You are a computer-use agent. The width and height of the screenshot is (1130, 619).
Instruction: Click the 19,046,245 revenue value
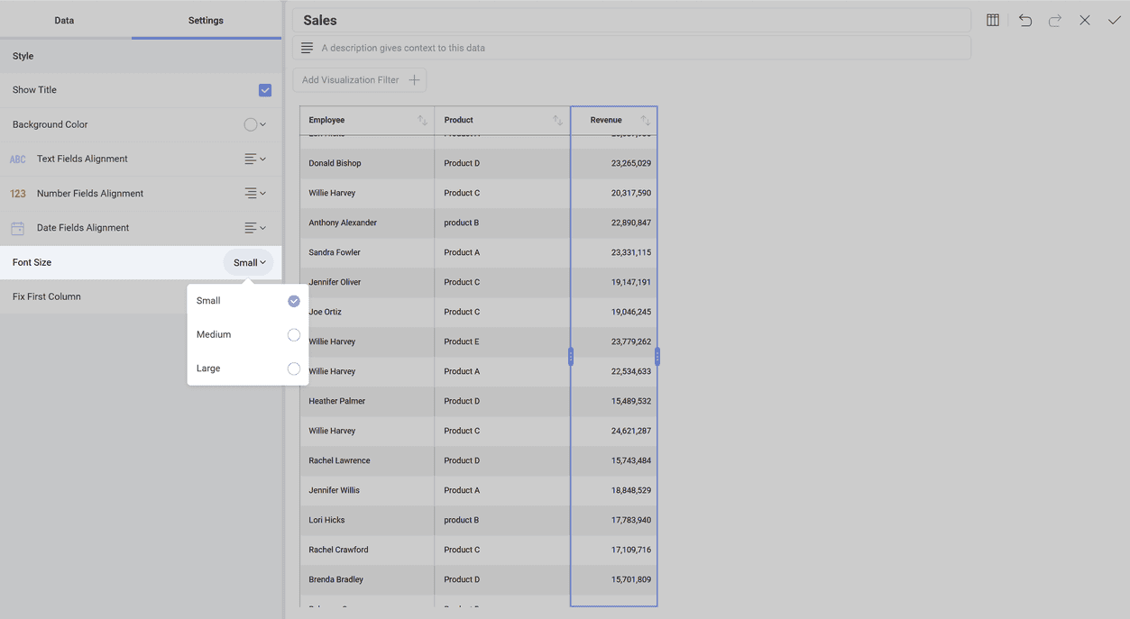630,312
